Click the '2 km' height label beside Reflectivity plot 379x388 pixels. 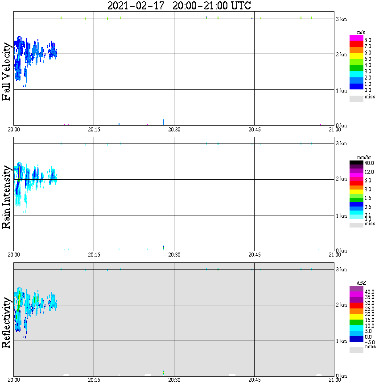coord(341,304)
